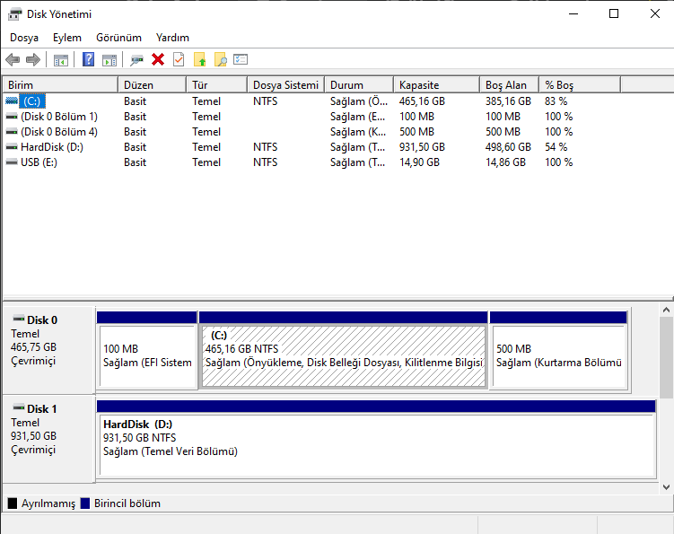Click the 465,16 GB capacity cell

tap(422, 101)
